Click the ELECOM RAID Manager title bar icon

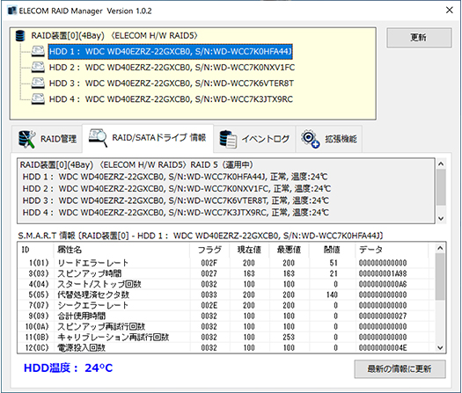tap(11, 11)
